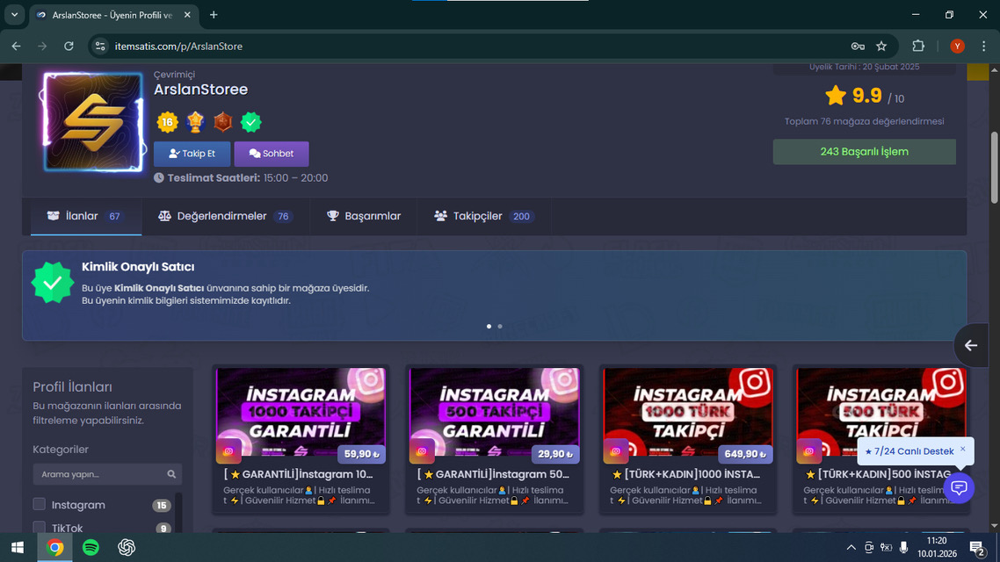Click Instagram icon on the 59,90 listing

click(228, 451)
